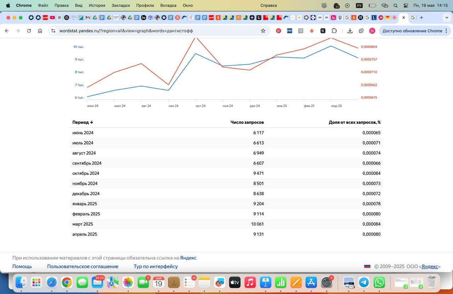453x294 pixels.
Task: Click the 8 638 value for декабрь 2024
Action: tap(258, 194)
